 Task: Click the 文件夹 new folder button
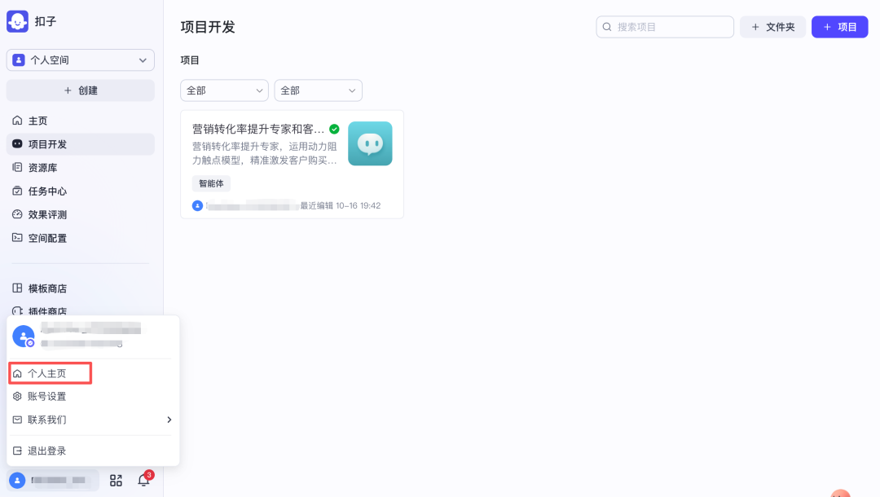772,27
